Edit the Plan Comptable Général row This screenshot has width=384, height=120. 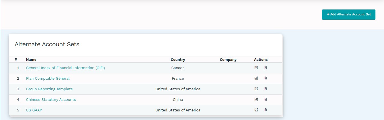tap(256, 78)
